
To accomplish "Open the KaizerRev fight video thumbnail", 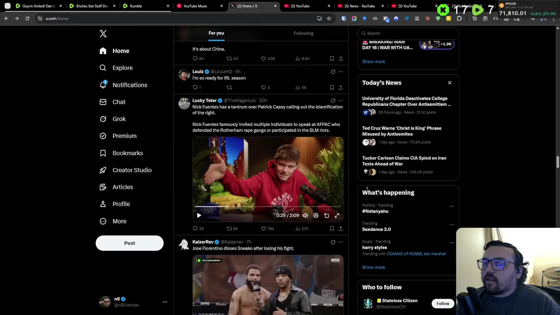I will pyautogui.click(x=268, y=285).
